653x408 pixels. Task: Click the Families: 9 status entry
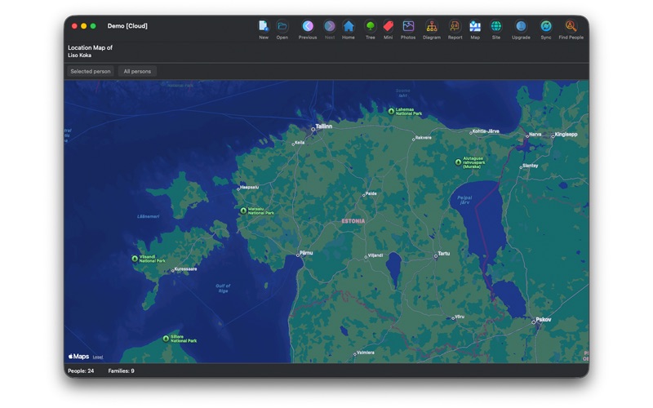click(121, 370)
